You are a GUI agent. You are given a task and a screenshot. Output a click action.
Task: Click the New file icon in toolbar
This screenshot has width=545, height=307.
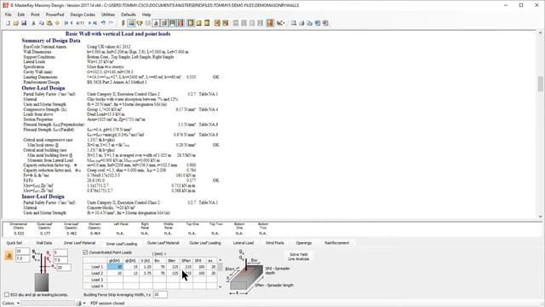click(x=8, y=23)
